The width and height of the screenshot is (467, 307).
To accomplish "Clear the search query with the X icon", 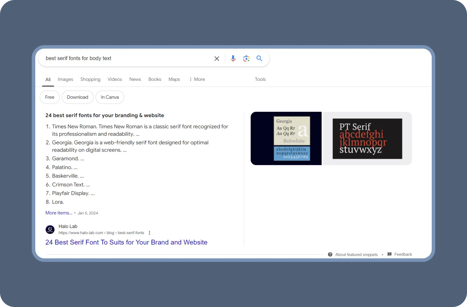I will 217,58.
